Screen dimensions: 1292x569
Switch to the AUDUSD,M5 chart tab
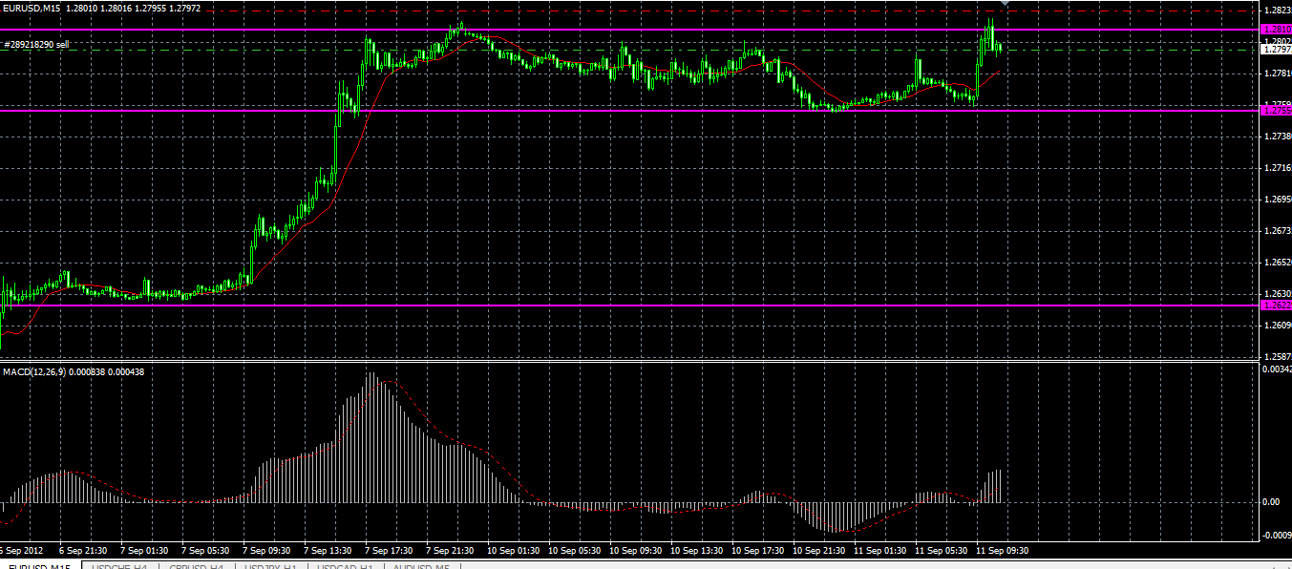pos(421,567)
